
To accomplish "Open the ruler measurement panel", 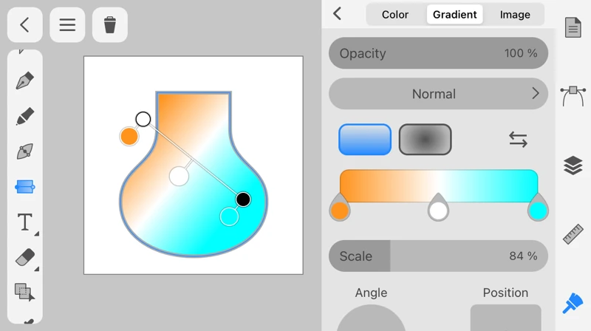I will [573, 233].
